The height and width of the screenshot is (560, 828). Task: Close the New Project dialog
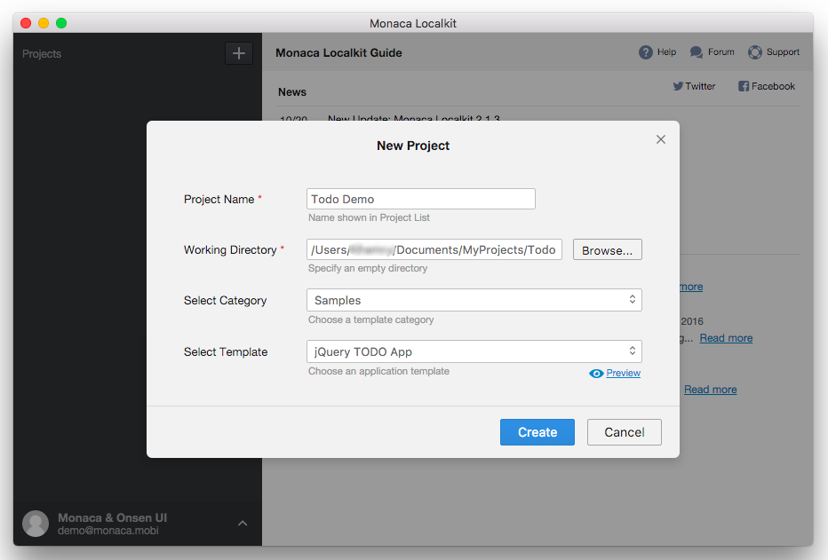point(660,139)
